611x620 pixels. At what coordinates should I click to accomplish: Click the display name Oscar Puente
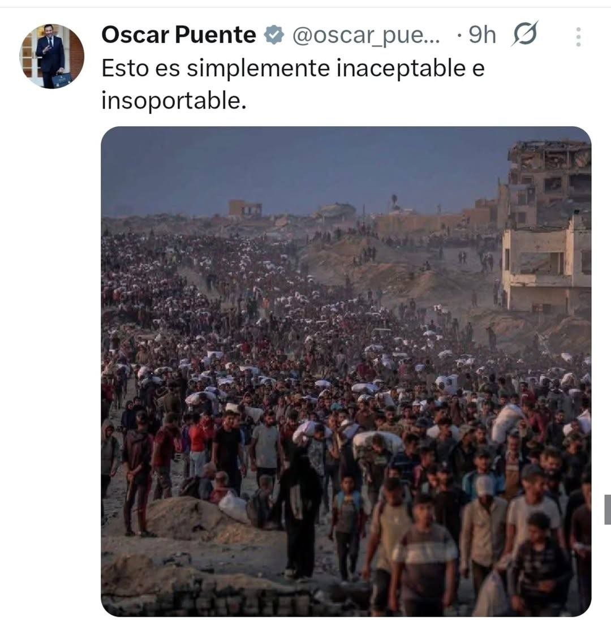pyautogui.click(x=178, y=36)
